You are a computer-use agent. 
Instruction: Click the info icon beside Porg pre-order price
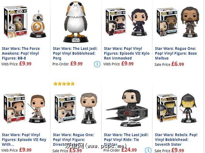click(97, 64)
